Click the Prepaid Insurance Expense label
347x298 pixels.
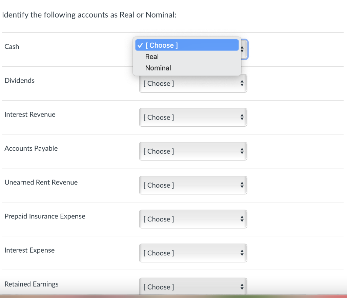(x=45, y=216)
